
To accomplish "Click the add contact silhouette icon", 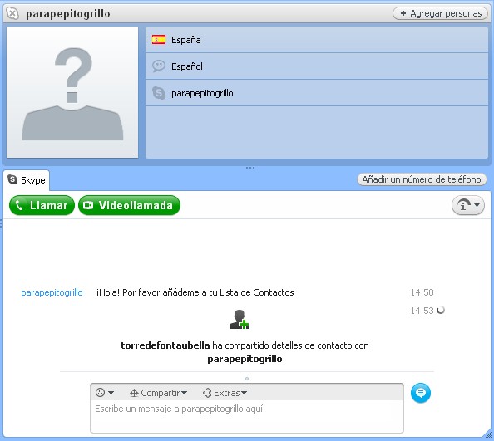I will 240,320.
